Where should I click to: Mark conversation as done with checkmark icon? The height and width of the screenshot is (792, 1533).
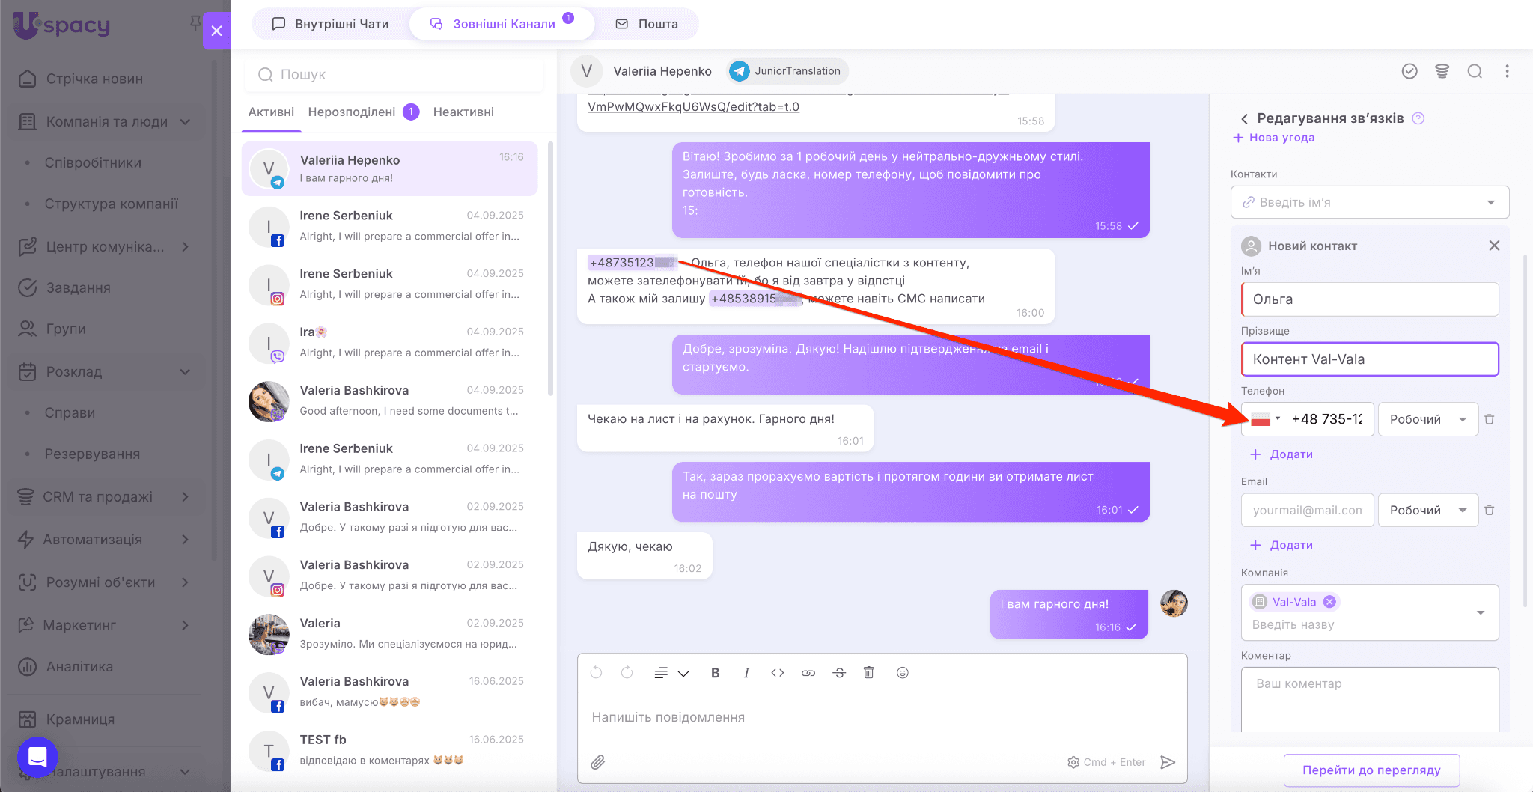(1409, 71)
